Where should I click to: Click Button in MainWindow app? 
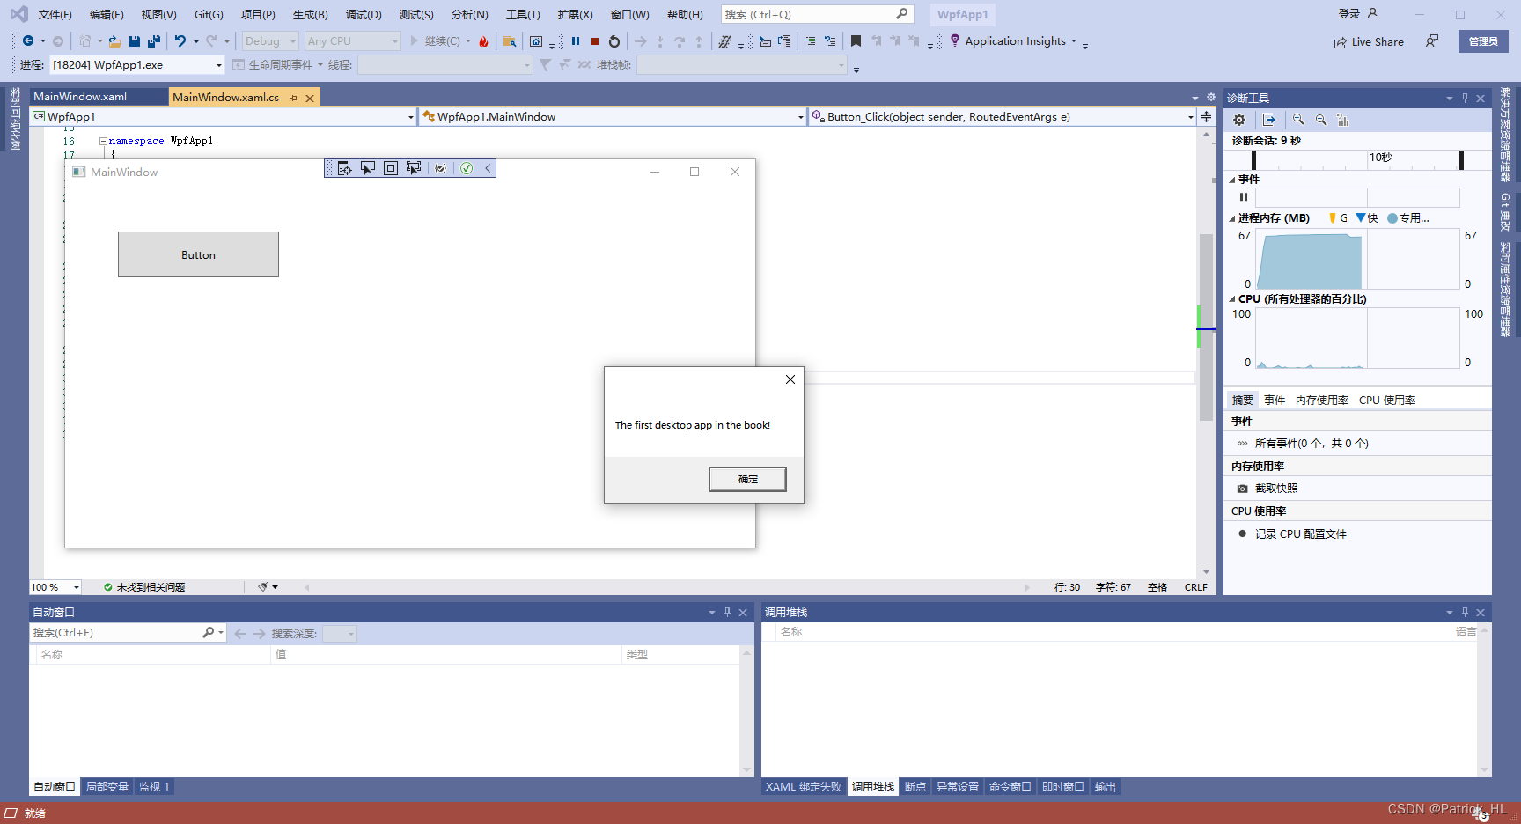point(198,254)
